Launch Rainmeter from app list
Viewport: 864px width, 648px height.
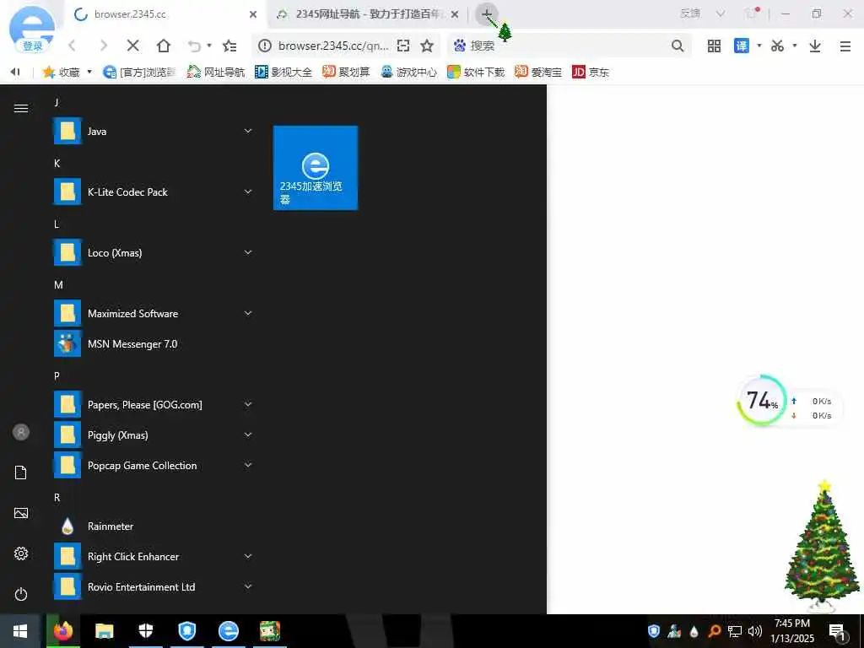pos(154,526)
